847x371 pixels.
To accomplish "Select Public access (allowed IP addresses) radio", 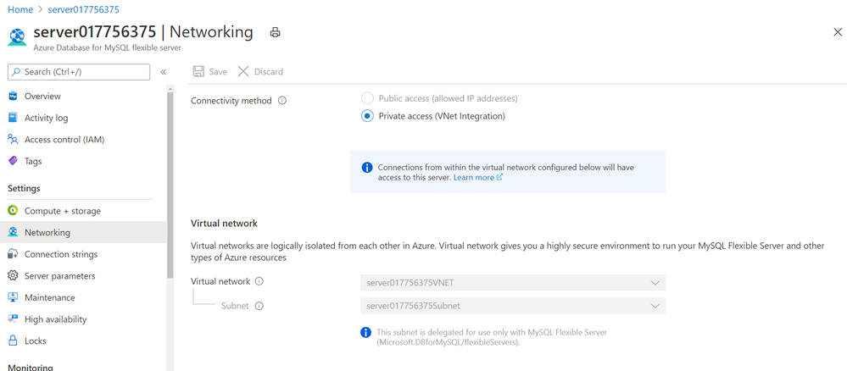I will point(367,99).
